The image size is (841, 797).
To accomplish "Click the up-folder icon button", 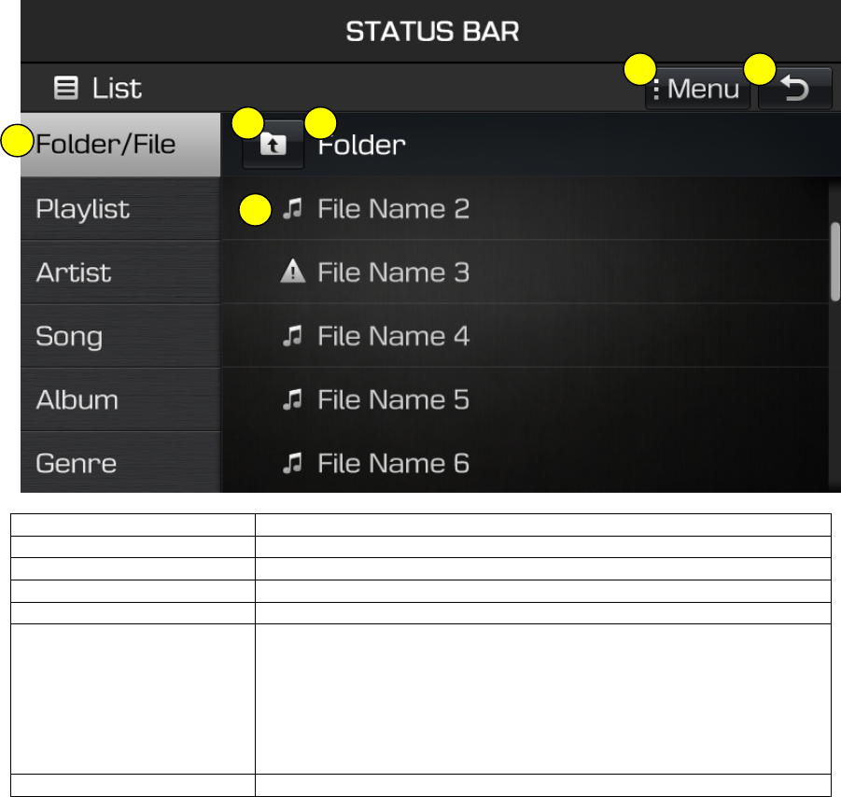I will click(273, 147).
